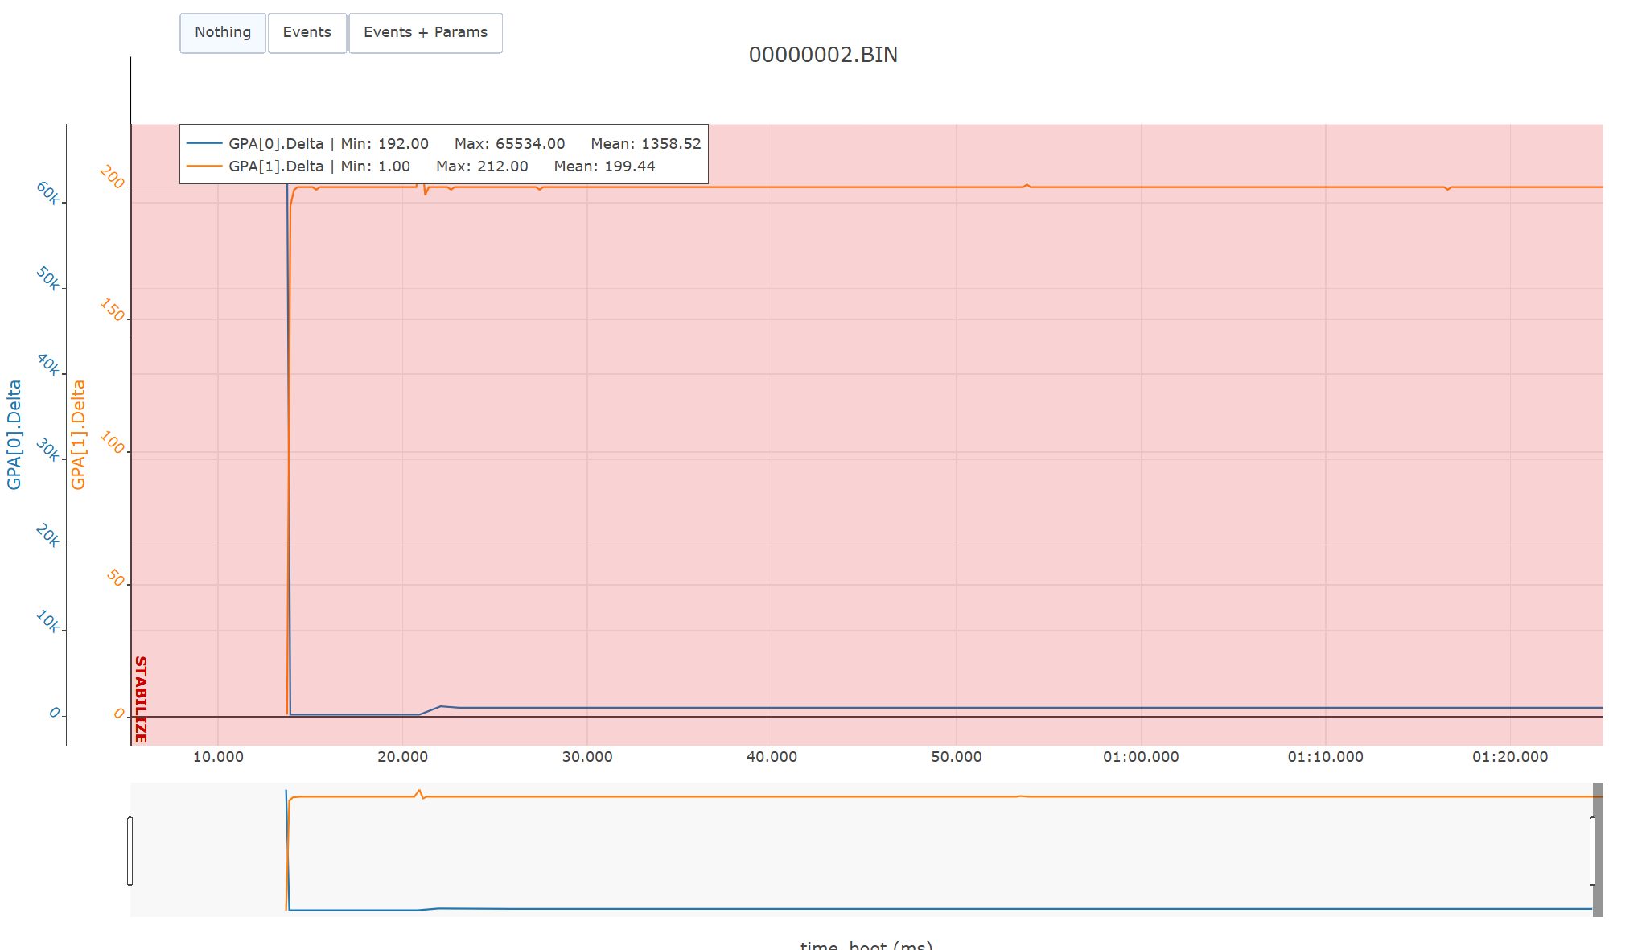Click the time_boot (ms) x-axis title

click(x=866, y=944)
